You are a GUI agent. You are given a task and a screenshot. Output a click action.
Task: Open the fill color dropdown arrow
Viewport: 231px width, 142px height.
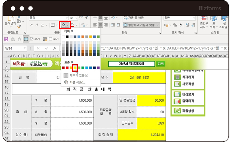pos(68,25)
